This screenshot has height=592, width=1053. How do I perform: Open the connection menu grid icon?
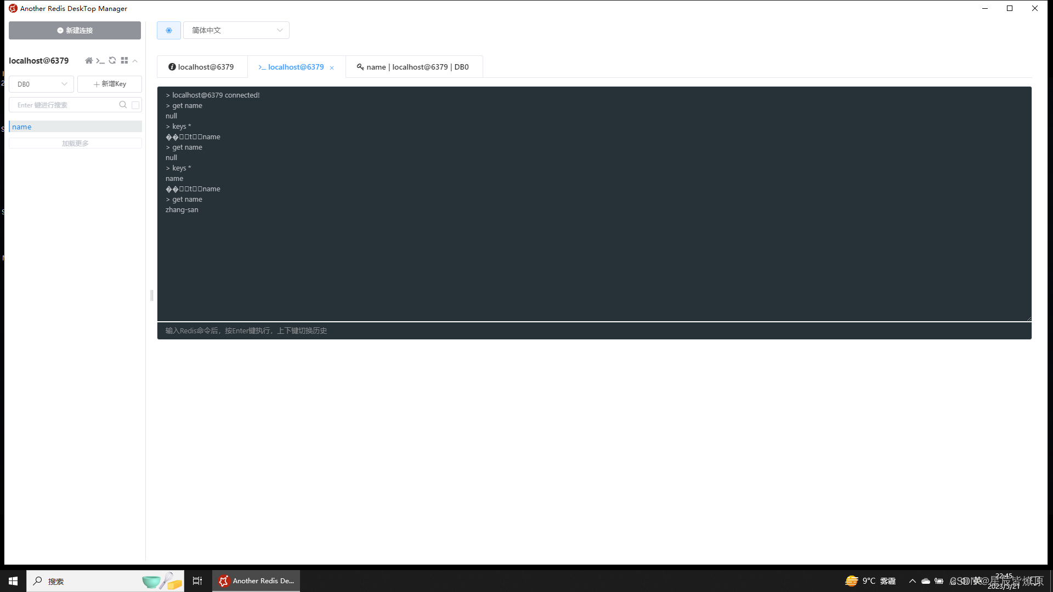pos(124,61)
